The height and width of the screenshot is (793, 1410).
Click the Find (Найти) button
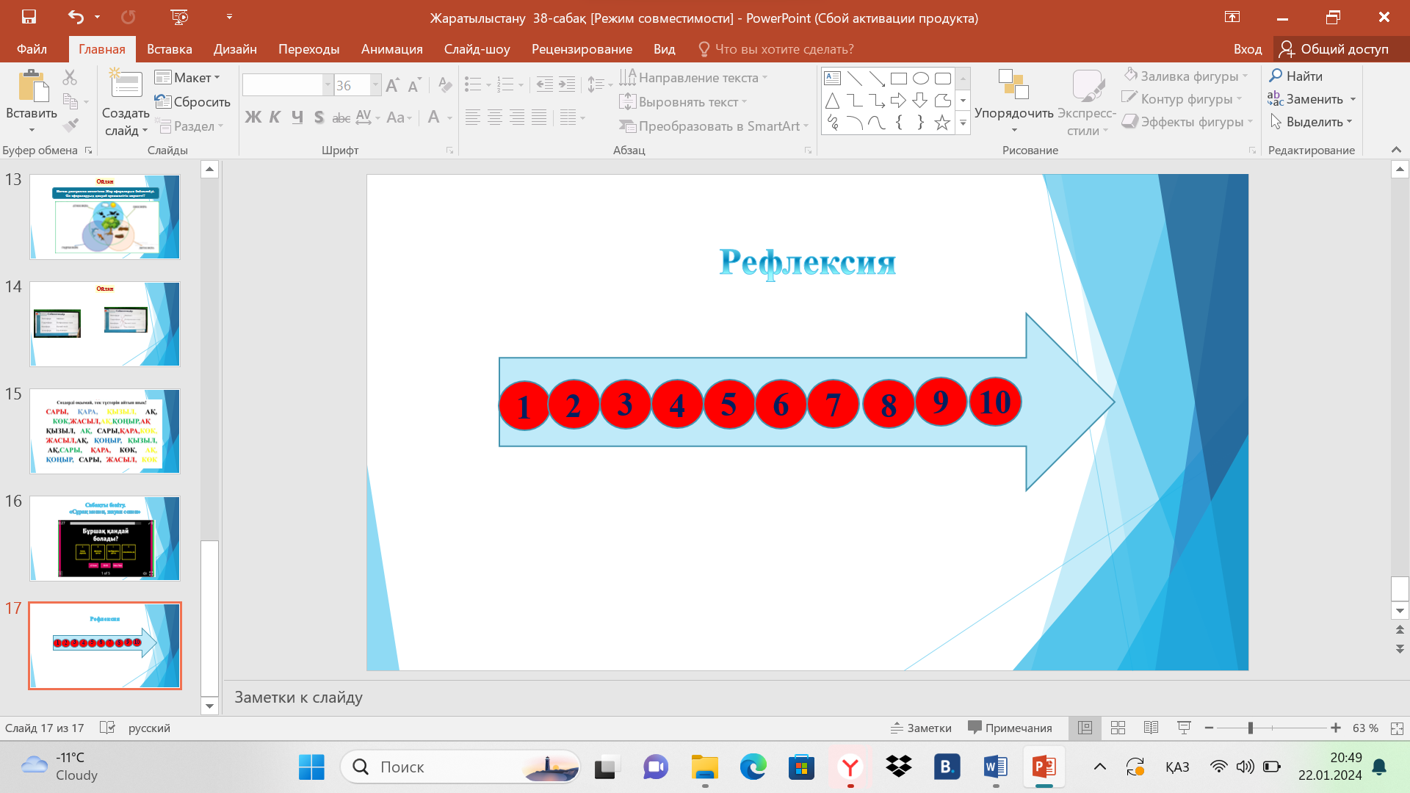tap(1296, 76)
